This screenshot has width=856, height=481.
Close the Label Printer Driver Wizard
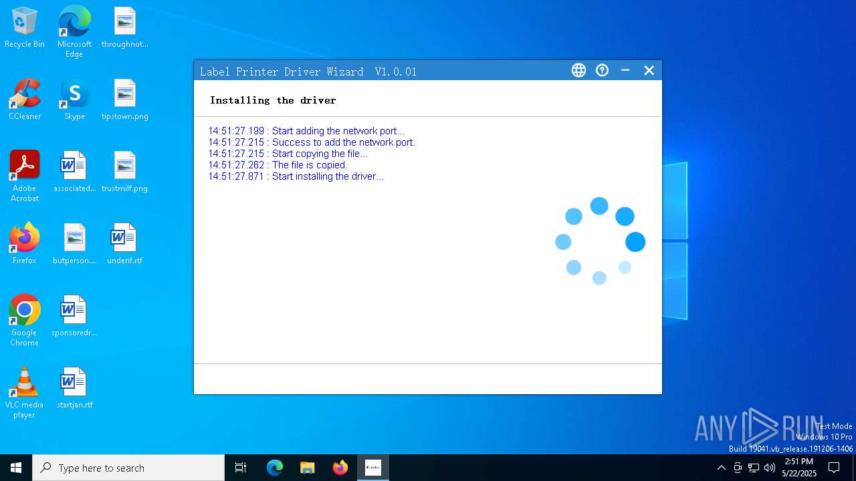(x=649, y=70)
